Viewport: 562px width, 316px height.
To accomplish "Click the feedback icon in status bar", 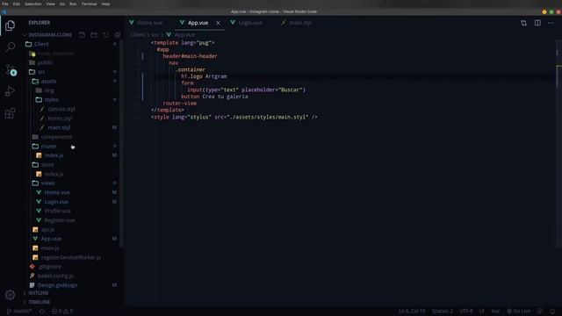I will pos(540,311).
